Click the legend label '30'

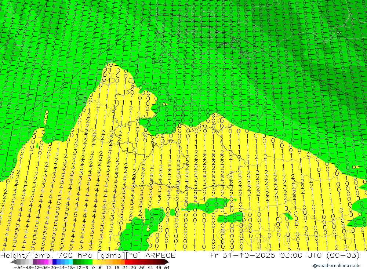[134, 268]
